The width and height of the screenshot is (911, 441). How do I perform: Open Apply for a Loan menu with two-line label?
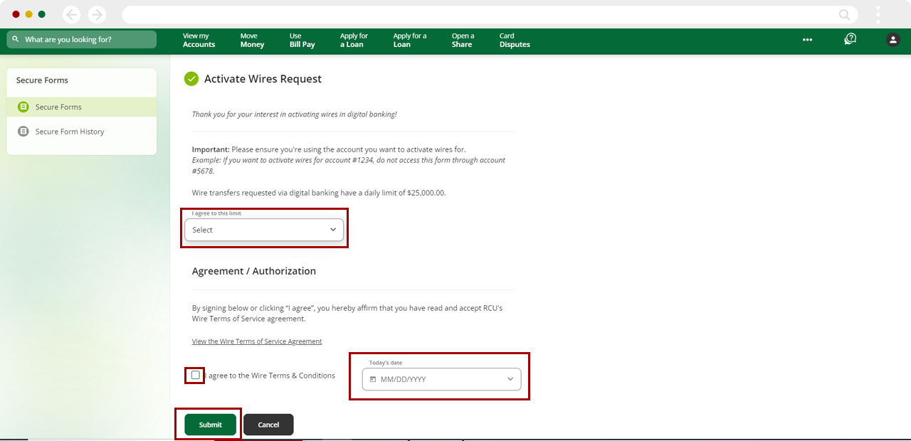[x=354, y=40]
